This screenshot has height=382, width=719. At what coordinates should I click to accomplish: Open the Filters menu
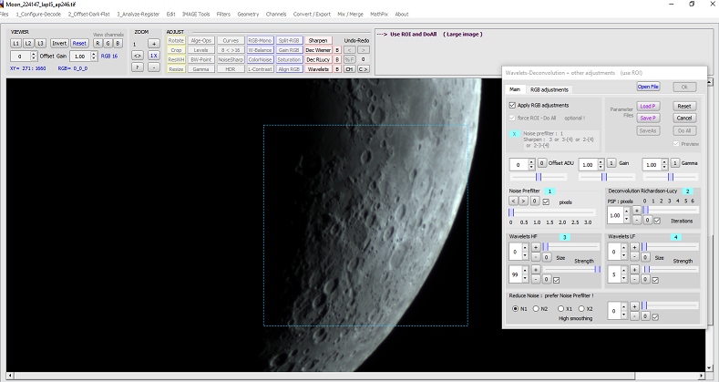[223, 15]
